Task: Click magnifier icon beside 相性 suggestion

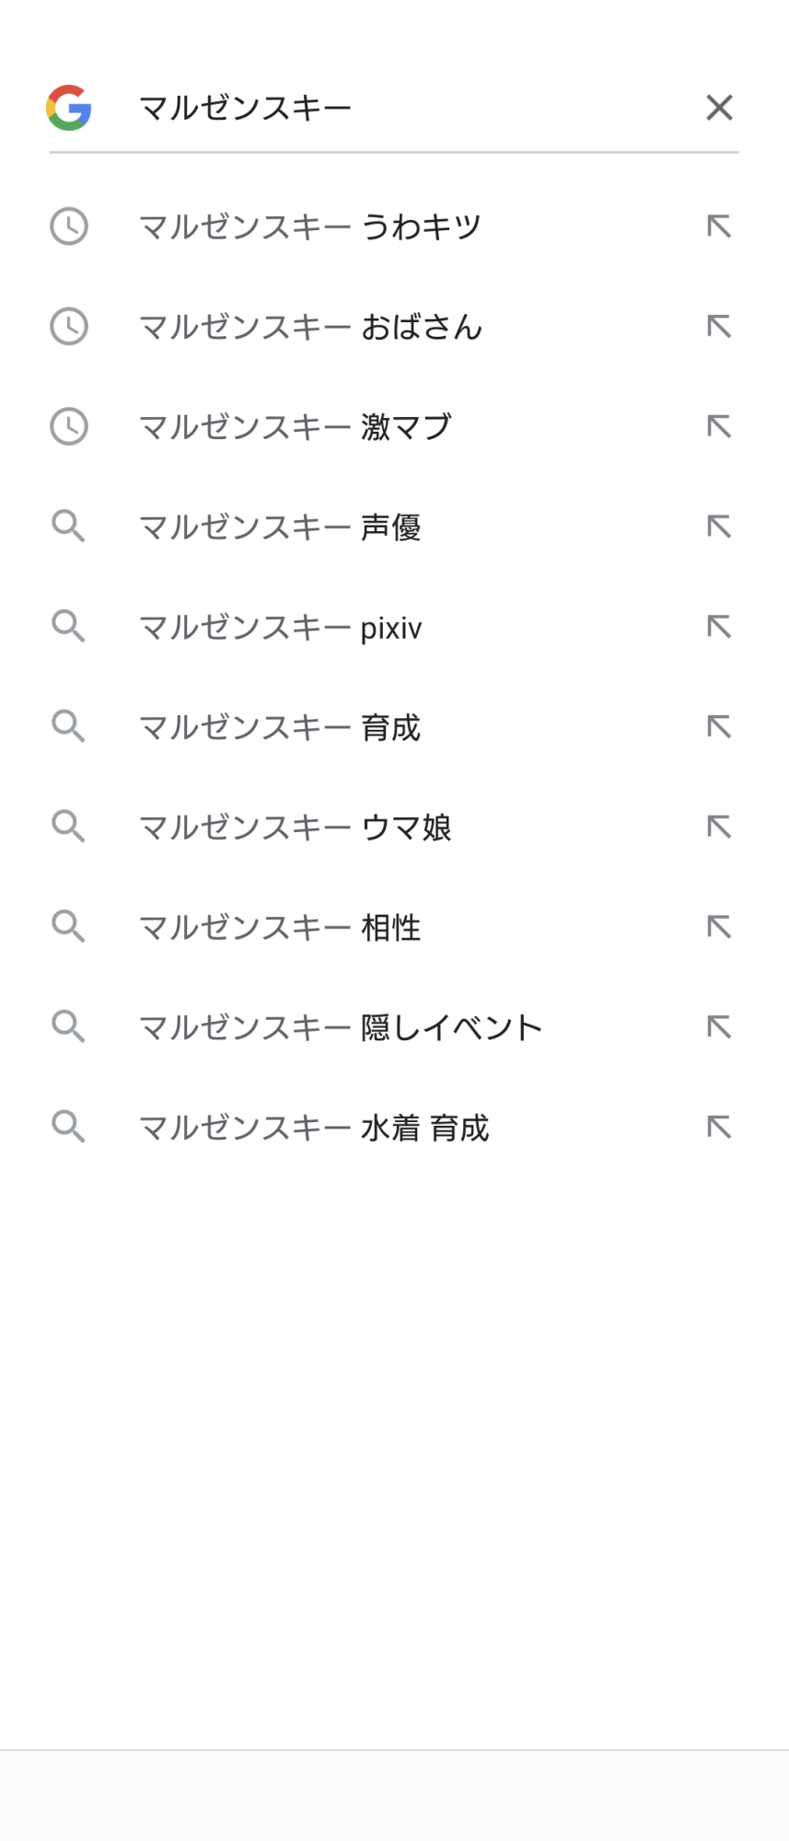Action: pyautogui.click(x=69, y=927)
